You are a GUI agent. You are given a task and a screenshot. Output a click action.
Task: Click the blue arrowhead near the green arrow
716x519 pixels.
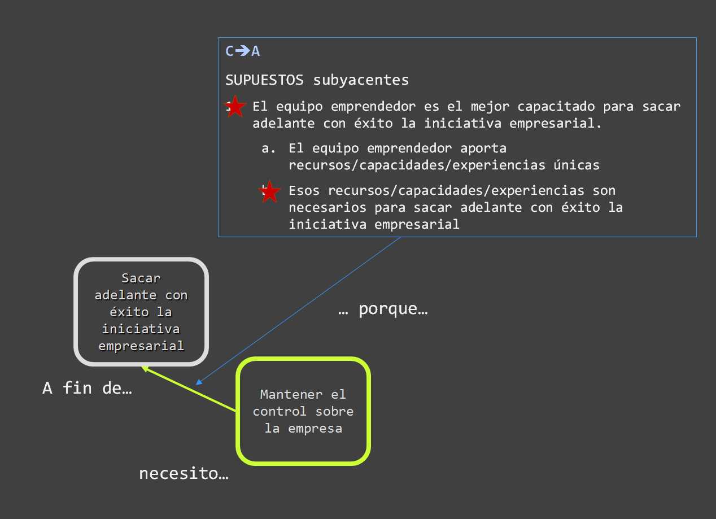199,382
